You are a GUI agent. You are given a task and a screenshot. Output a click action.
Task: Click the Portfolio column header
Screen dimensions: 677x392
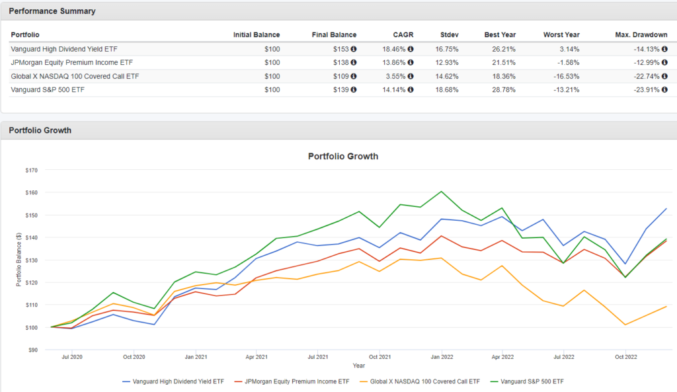[x=25, y=34]
